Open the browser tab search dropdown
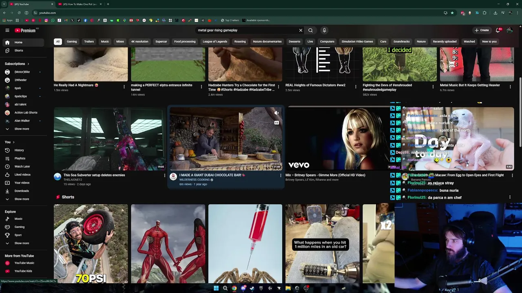Viewport: 522px width, 293px height. (x=4, y=4)
